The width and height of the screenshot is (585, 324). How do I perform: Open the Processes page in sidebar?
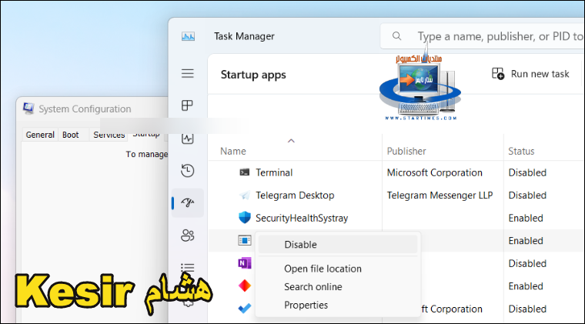point(187,105)
